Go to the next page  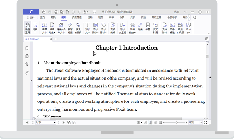(x=59, y=123)
